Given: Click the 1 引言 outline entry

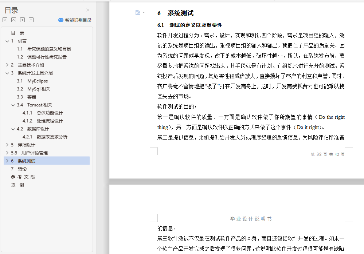Looking at the screenshot, I should (x=19, y=41).
